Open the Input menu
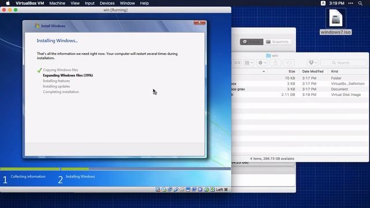This screenshot has height=208, width=370. [90, 3]
